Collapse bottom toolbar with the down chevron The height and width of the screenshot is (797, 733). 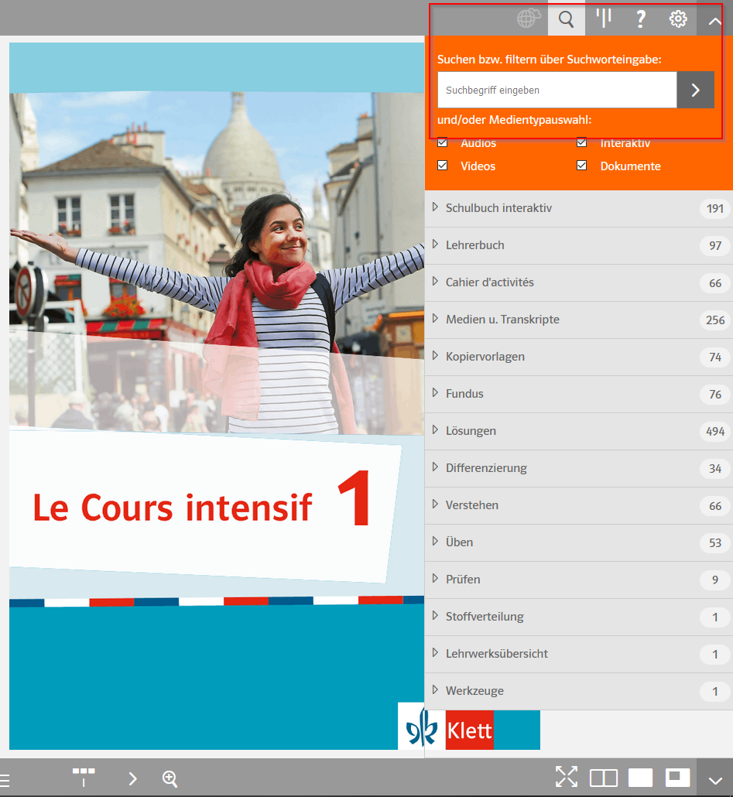(x=714, y=780)
